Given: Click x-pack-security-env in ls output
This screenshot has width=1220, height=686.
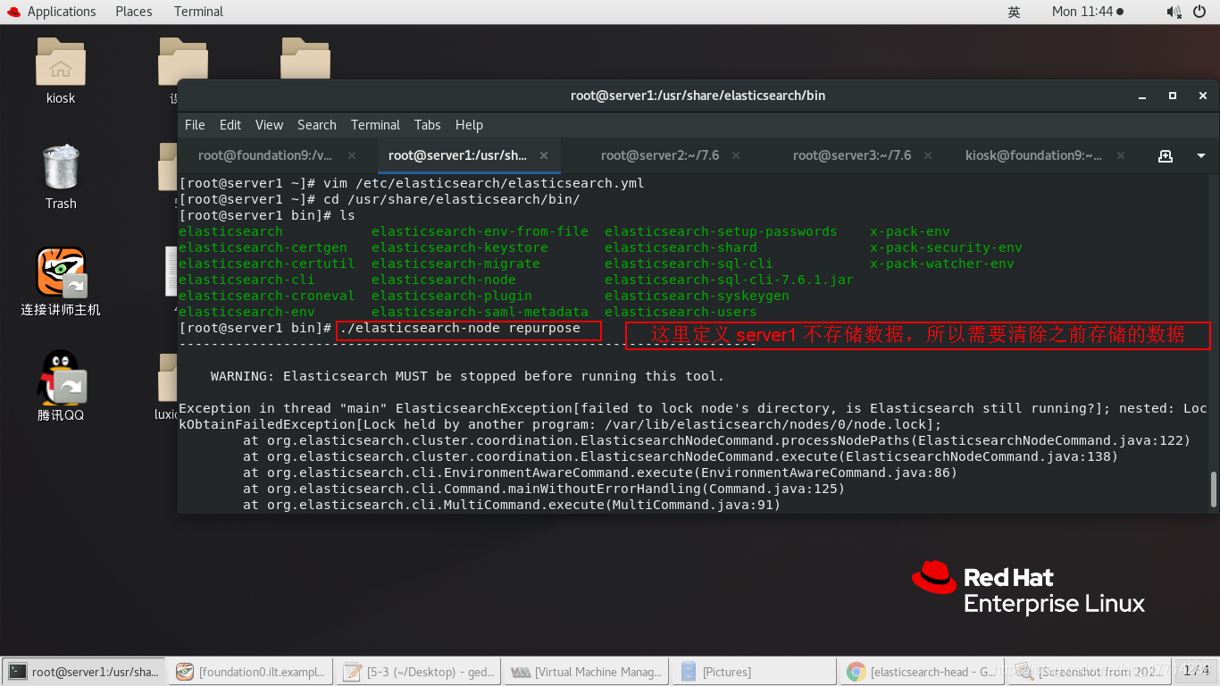Looking at the screenshot, I should tap(946, 247).
